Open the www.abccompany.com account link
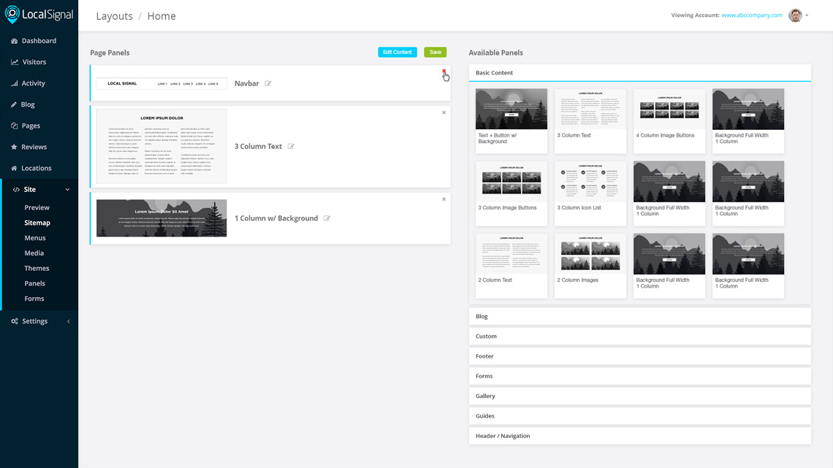 pyautogui.click(x=752, y=15)
